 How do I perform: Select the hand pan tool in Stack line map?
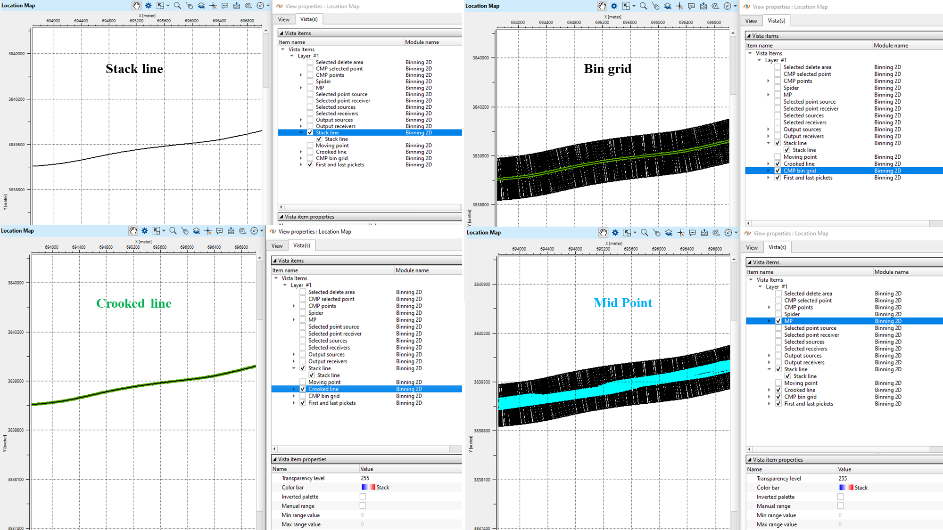click(x=136, y=6)
